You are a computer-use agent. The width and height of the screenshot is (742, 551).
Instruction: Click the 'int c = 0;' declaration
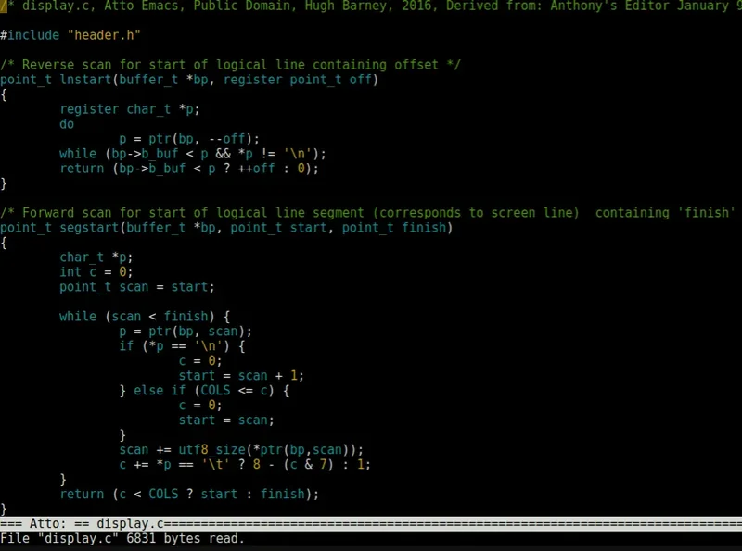(96, 271)
